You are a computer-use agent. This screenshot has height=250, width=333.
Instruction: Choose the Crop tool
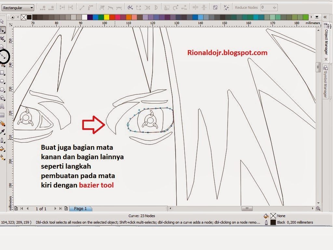[x=2, y=38]
